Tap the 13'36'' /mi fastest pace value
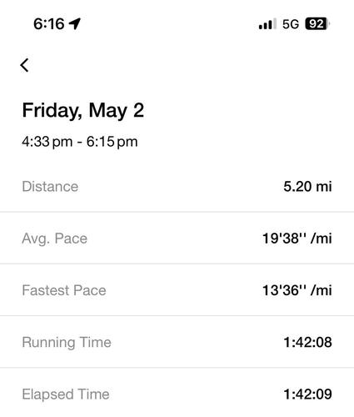Viewport: 354px width, 417px height. [x=297, y=290]
